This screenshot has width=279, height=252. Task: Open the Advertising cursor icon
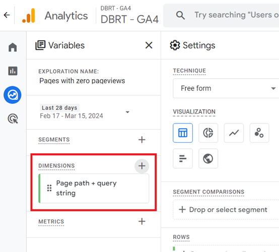click(x=13, y=118)
